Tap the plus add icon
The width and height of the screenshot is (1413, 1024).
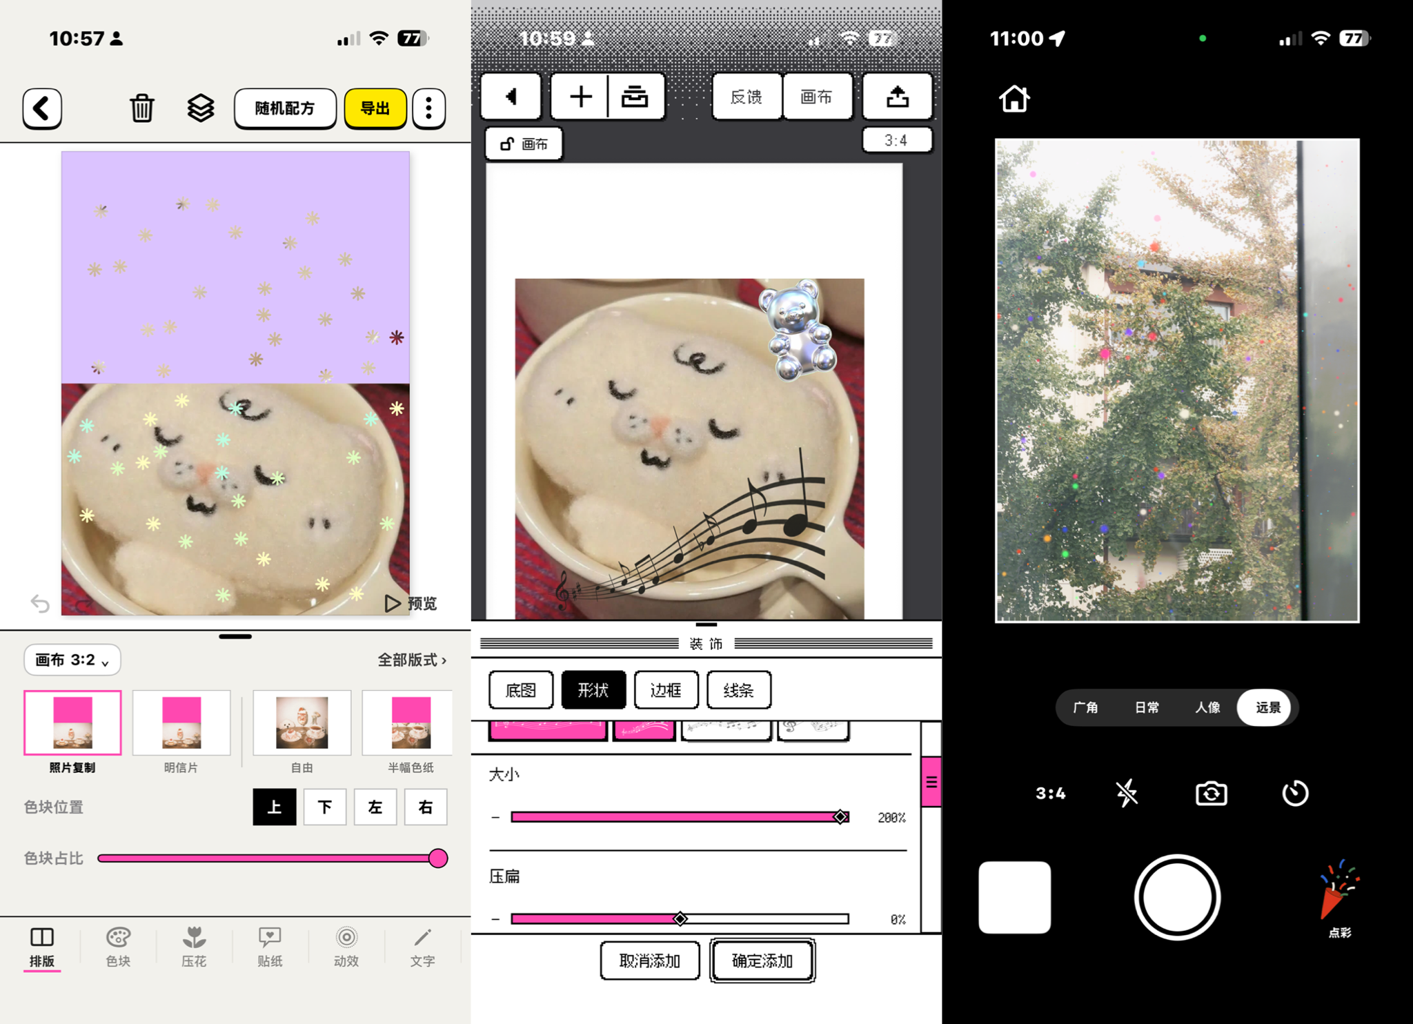click(580, 97)
